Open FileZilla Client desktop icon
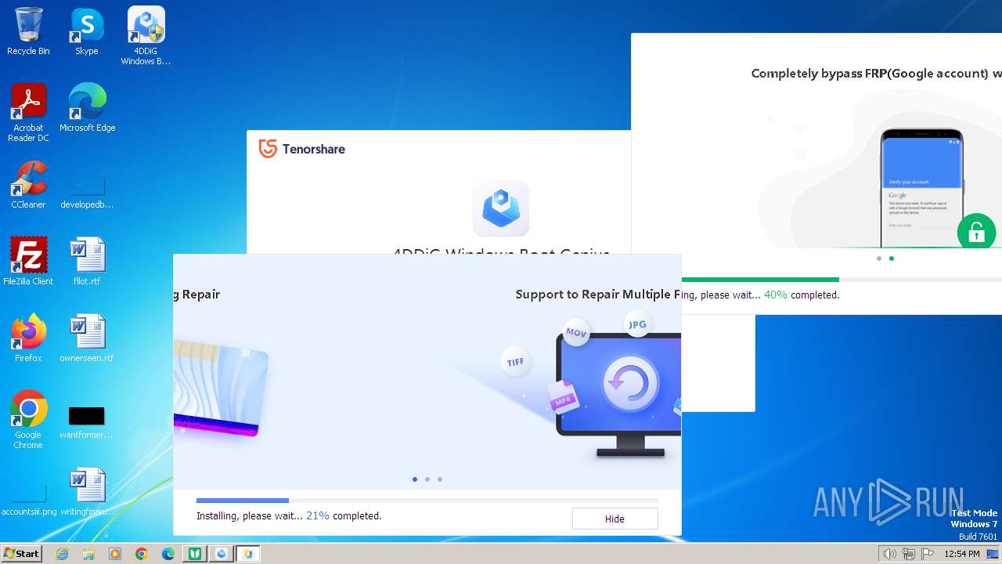This screenshot has height=564, width=1002. (x=28, y=262)
